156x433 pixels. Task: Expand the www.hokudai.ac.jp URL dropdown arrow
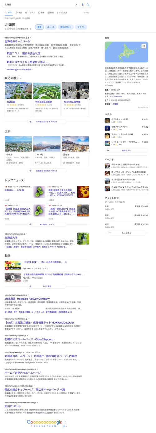27,234
